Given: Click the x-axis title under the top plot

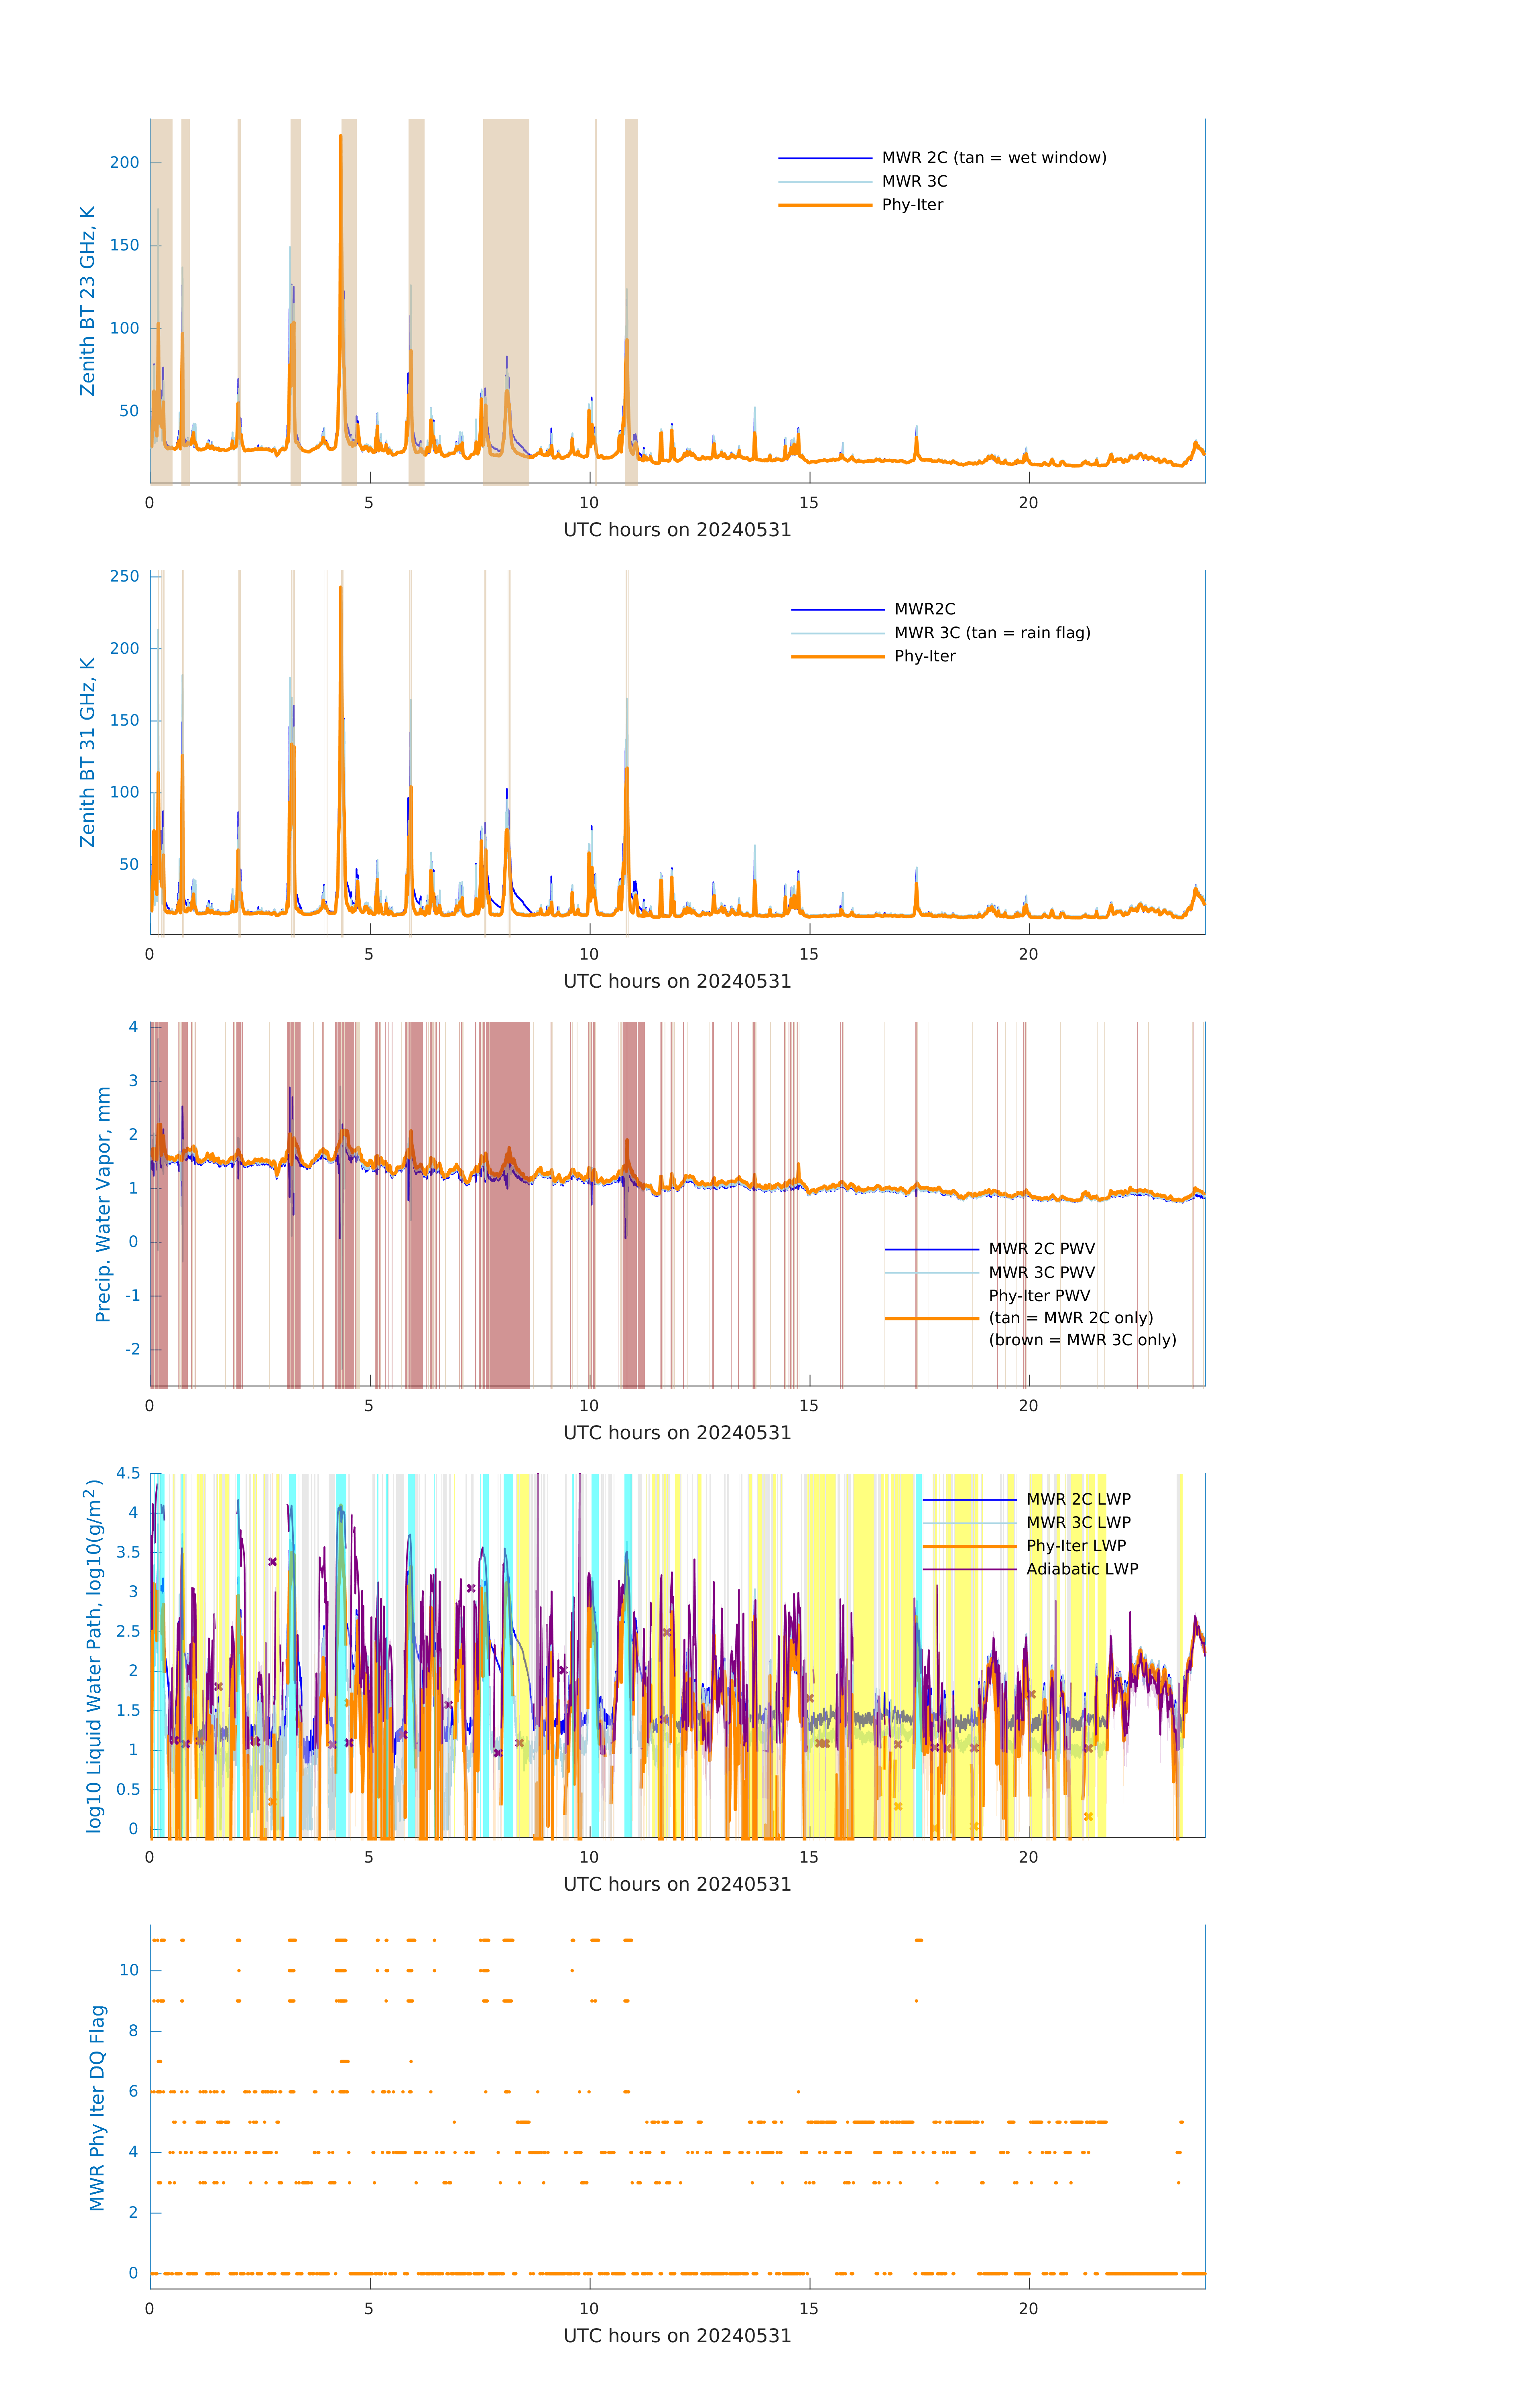Looking at the screenshot, I should (x=677, y=530).
